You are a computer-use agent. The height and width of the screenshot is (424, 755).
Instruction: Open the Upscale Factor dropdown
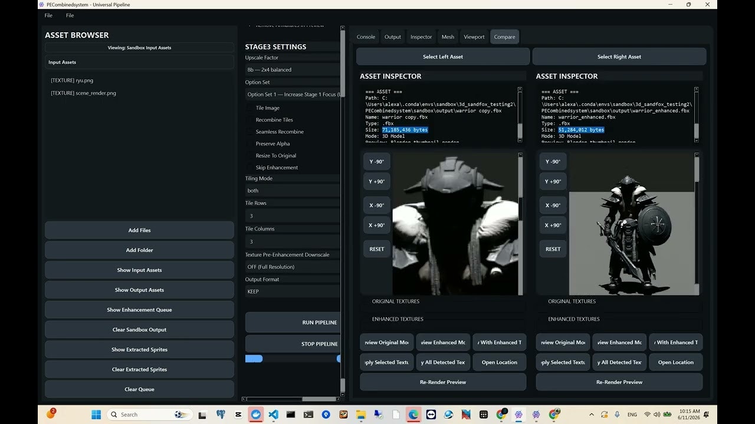click(293, 69)
